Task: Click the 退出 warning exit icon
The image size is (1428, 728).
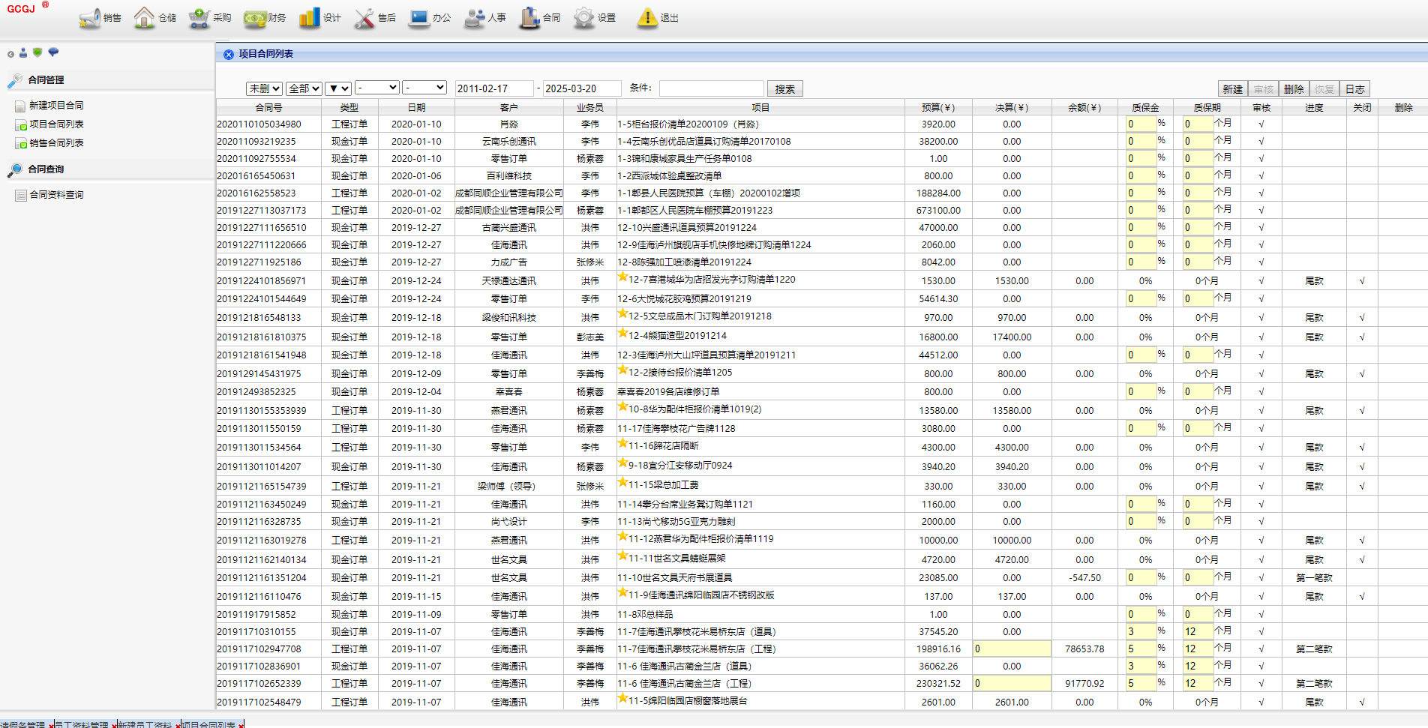Action: [x=646, y=18]
